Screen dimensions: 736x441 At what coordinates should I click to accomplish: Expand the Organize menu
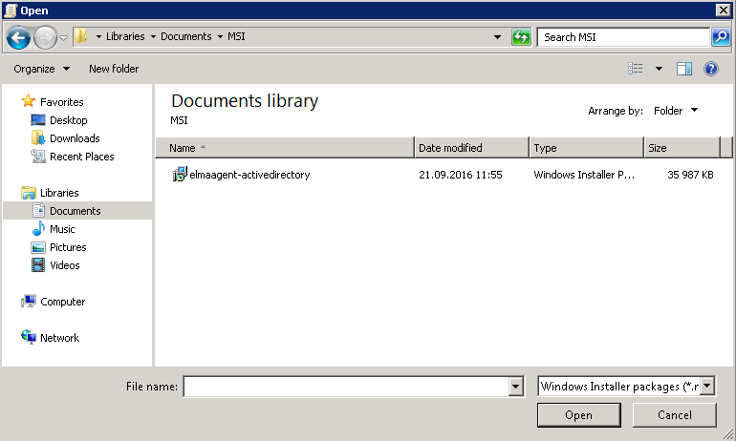pos(41,69)
